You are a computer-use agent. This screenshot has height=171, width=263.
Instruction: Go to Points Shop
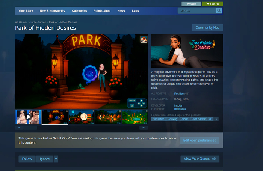[102, 11]
